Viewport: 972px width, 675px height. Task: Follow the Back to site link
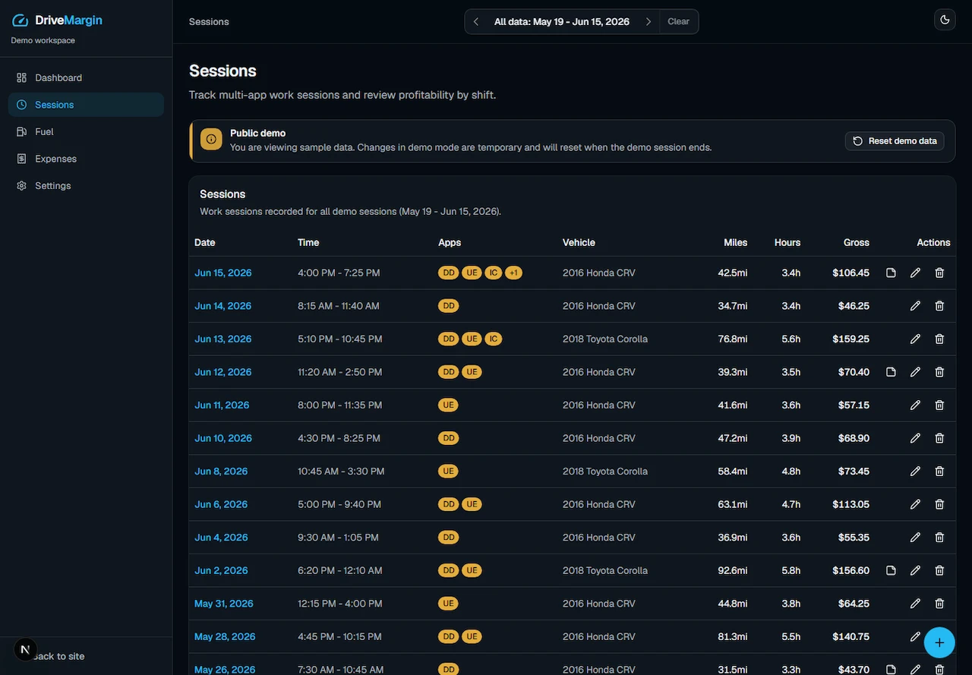click(x=59, y=656)
